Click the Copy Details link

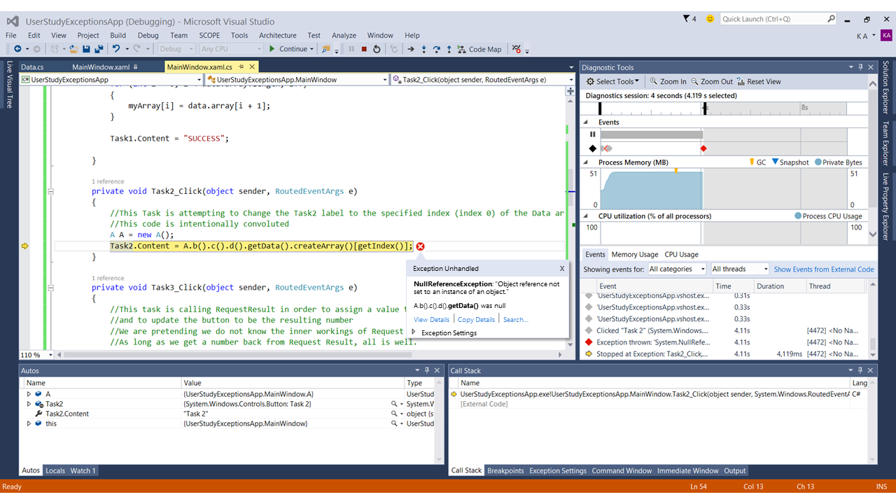click(476, 319)
